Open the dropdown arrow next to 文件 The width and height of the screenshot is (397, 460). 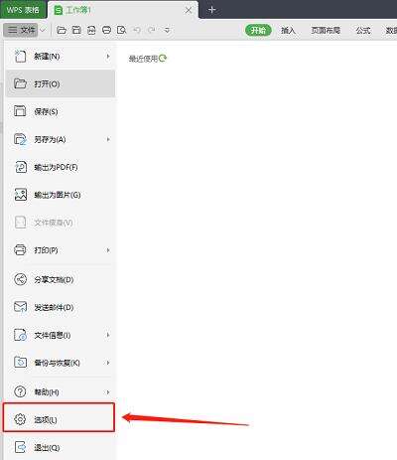(43, 30)
